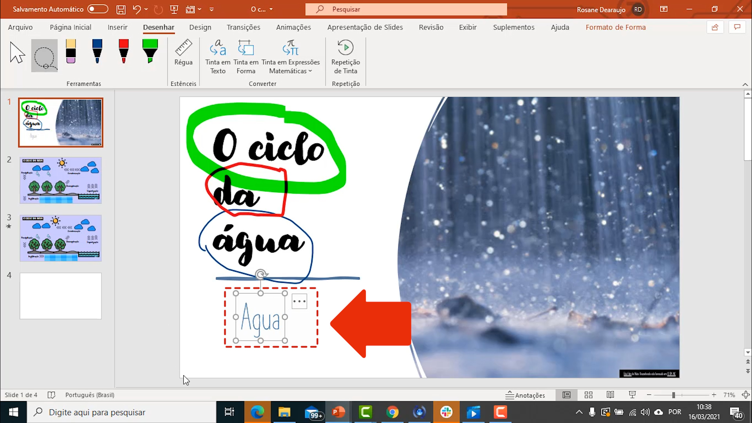
Task: Open Desenhar tab menu
Action: (x=158, y=27)
